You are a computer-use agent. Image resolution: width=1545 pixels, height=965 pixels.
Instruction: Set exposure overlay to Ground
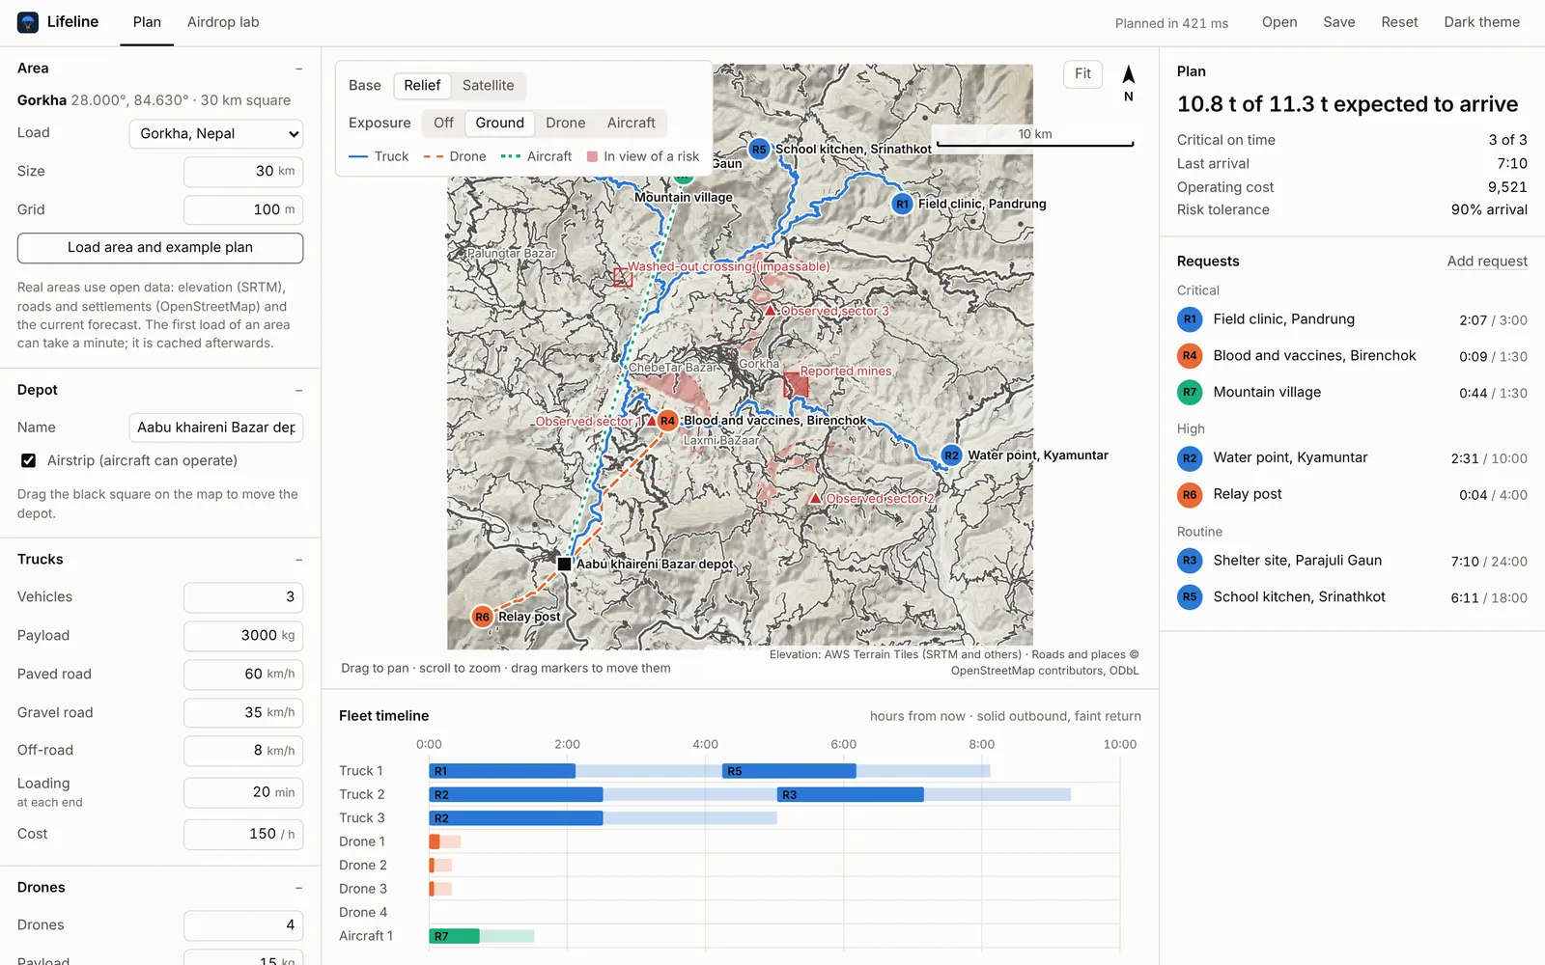(499, 123)
